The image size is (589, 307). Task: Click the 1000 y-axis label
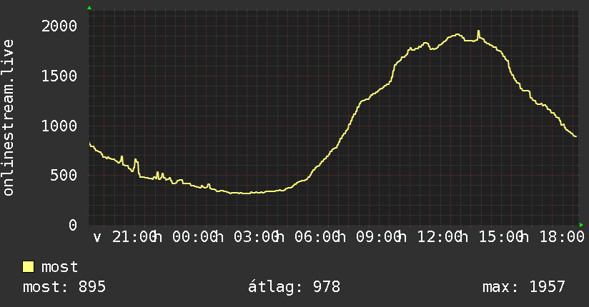59,126
